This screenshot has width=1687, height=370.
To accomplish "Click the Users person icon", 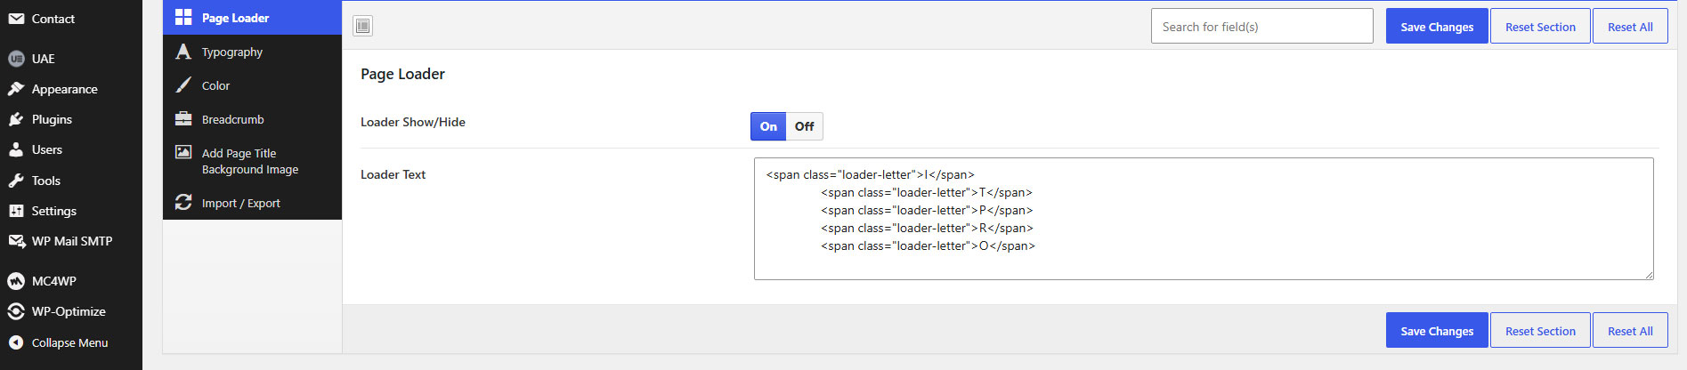I will click(x=16, y=149).
